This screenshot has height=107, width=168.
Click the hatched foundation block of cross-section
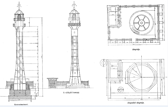pos(20,94)
